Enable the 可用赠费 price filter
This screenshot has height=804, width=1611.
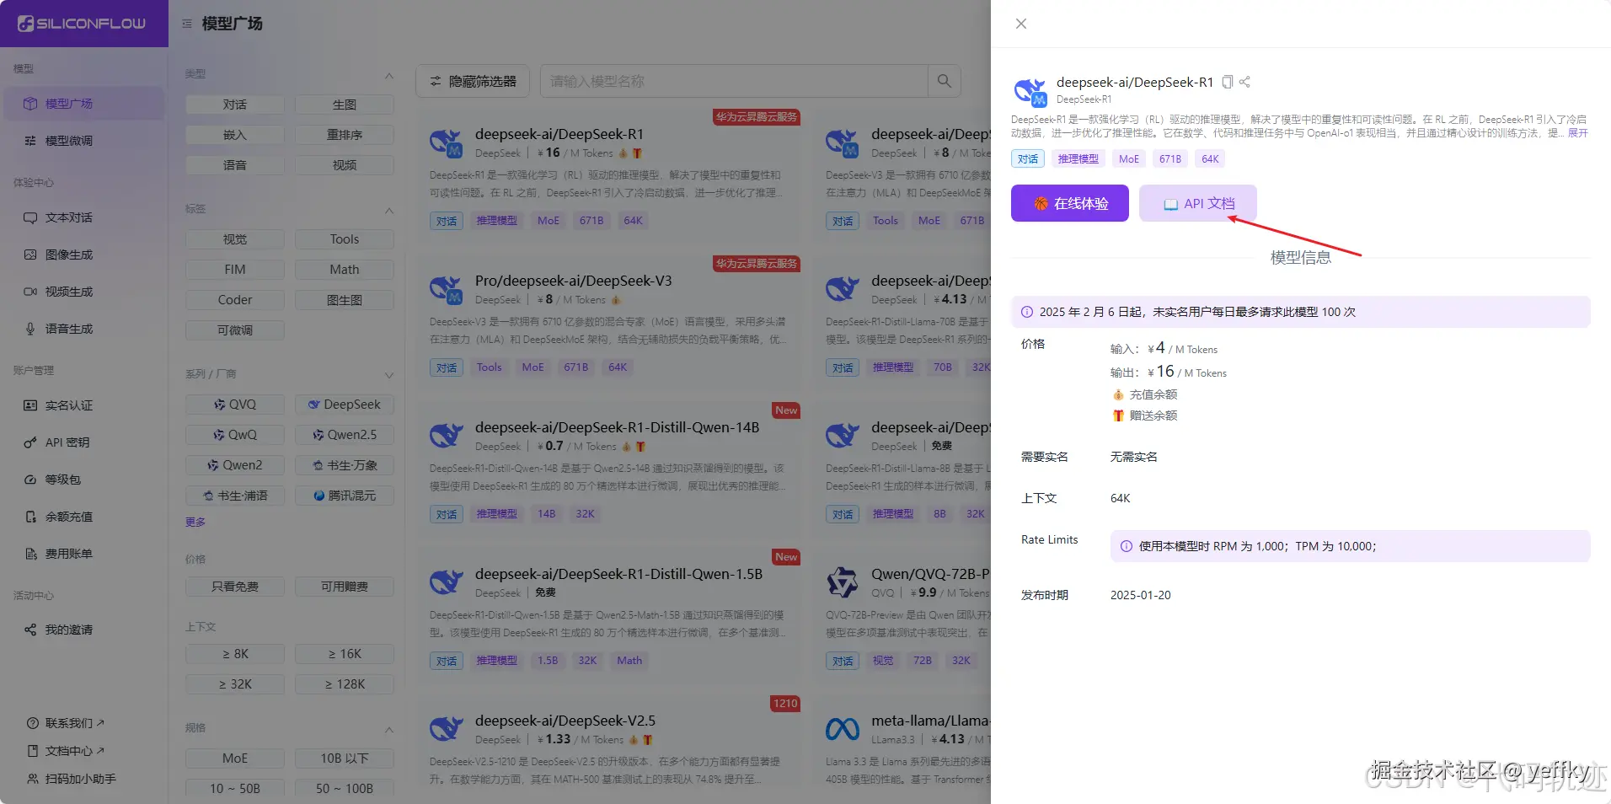point(345,587)
